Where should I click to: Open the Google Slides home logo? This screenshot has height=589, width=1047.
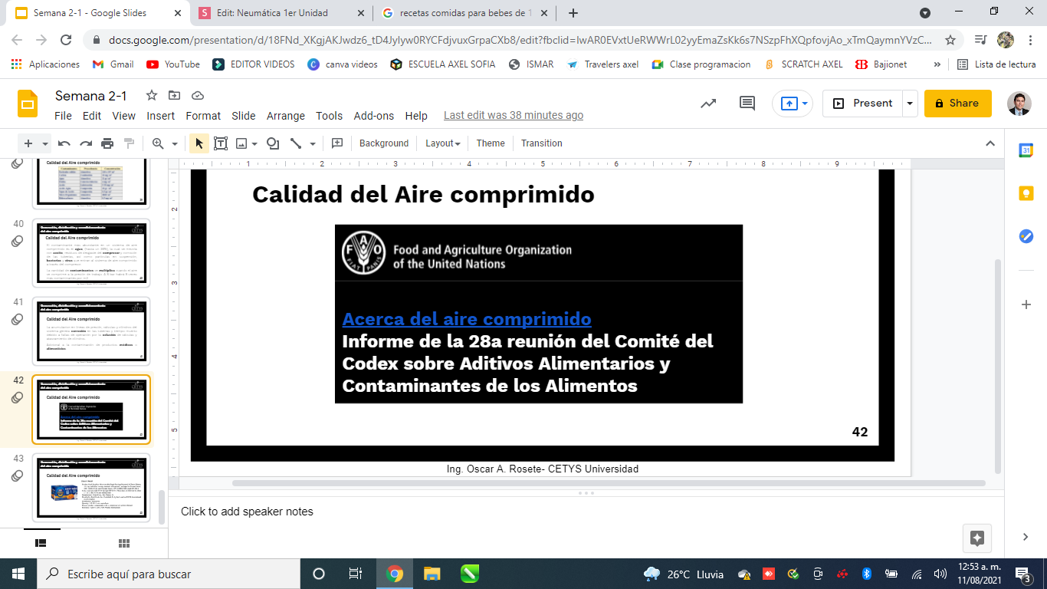pyautogui.click(x=28, y=104)
